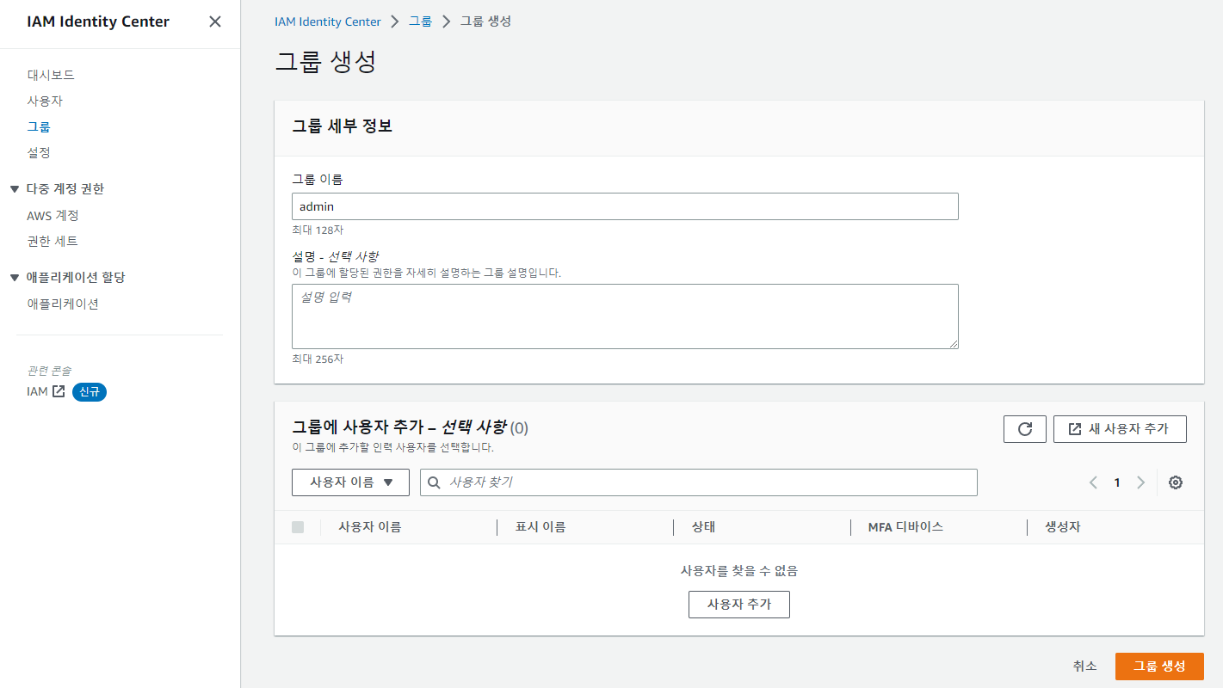Click the refresh icon button in user section
The height and width of the screenshot is (688, 1223).
(x=1025, y=429)
